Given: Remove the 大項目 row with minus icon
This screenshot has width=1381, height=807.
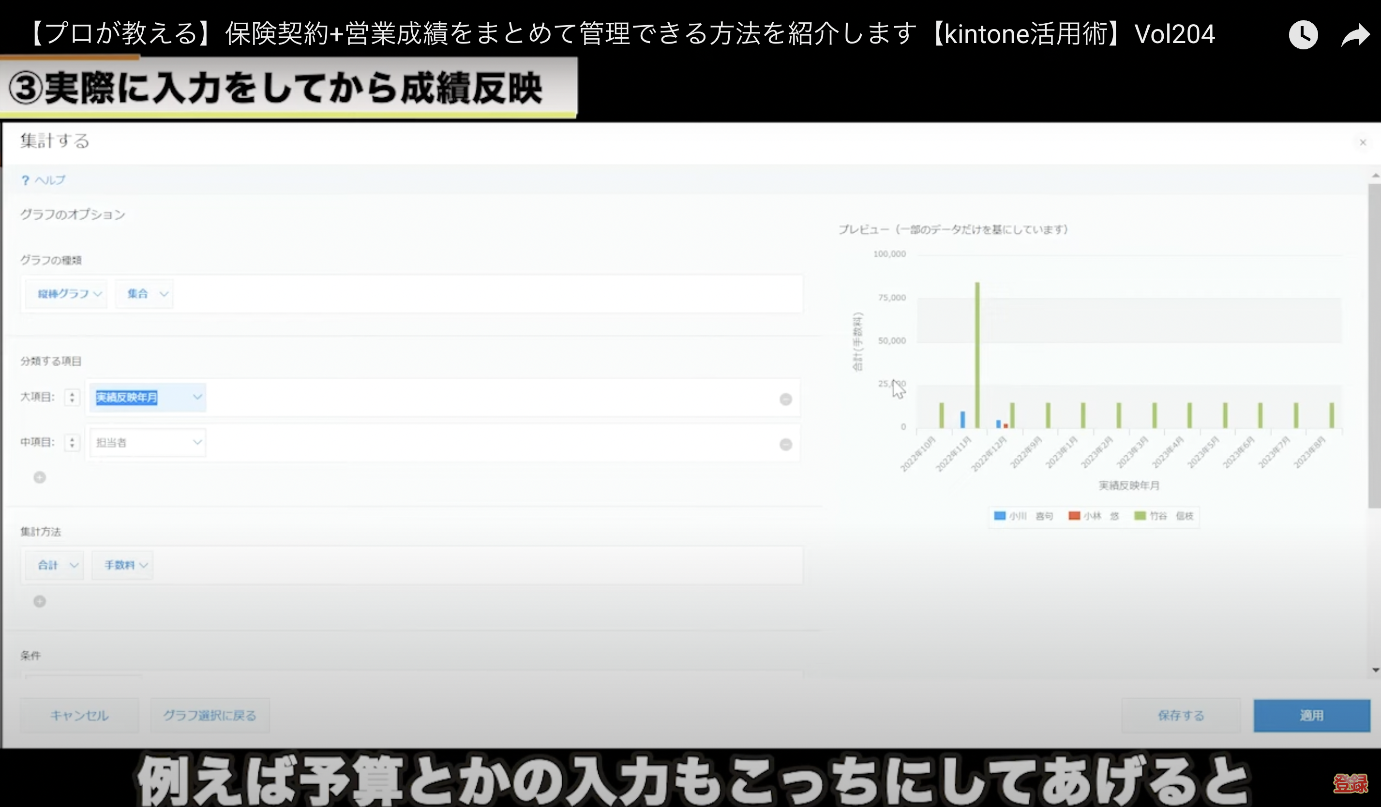Looking at the screenshot, I should (x=785, y=400).
